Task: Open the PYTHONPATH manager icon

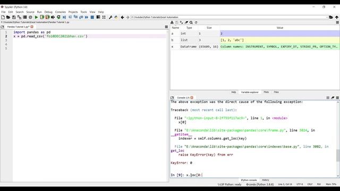Action: click(116, 17)
